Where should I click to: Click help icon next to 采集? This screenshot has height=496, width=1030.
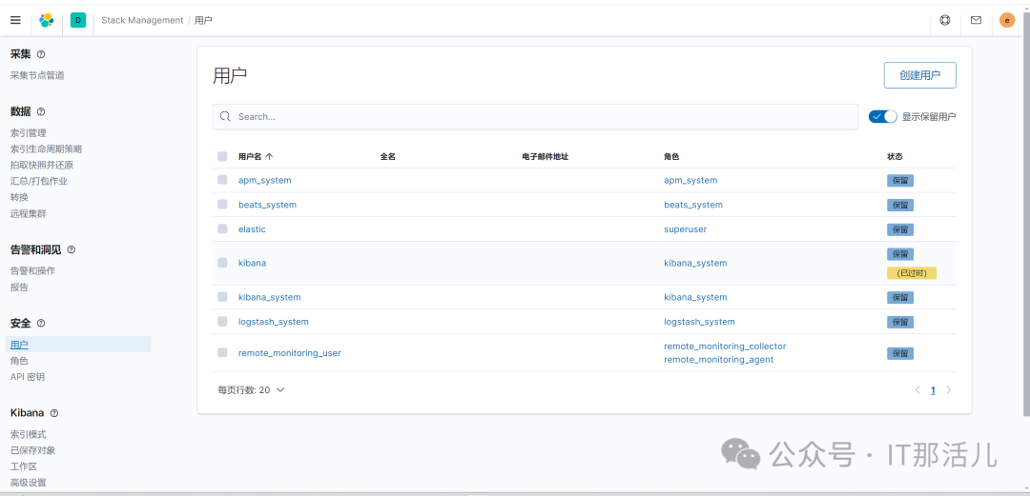pos(41,54)
